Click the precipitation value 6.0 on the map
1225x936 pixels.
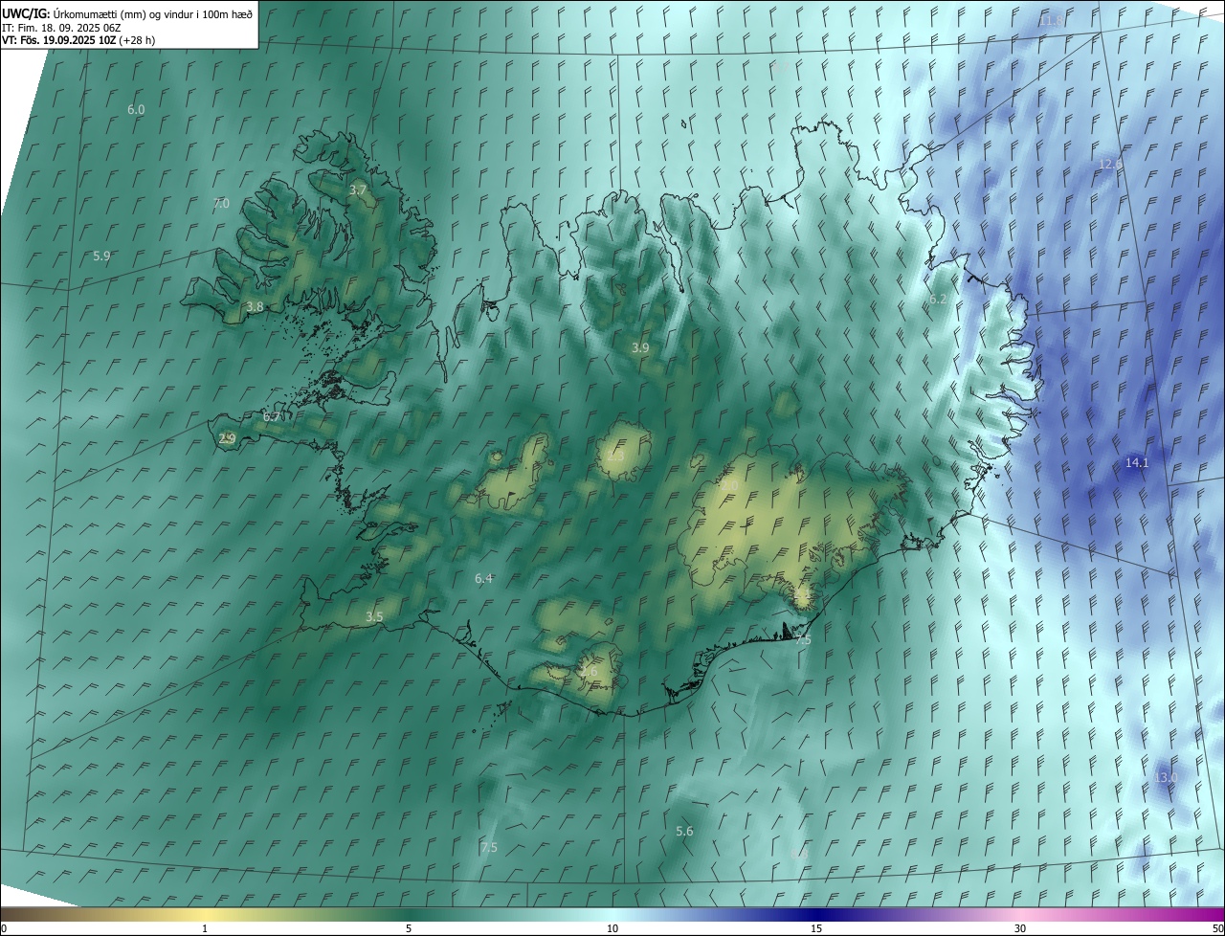pos(136,110)
